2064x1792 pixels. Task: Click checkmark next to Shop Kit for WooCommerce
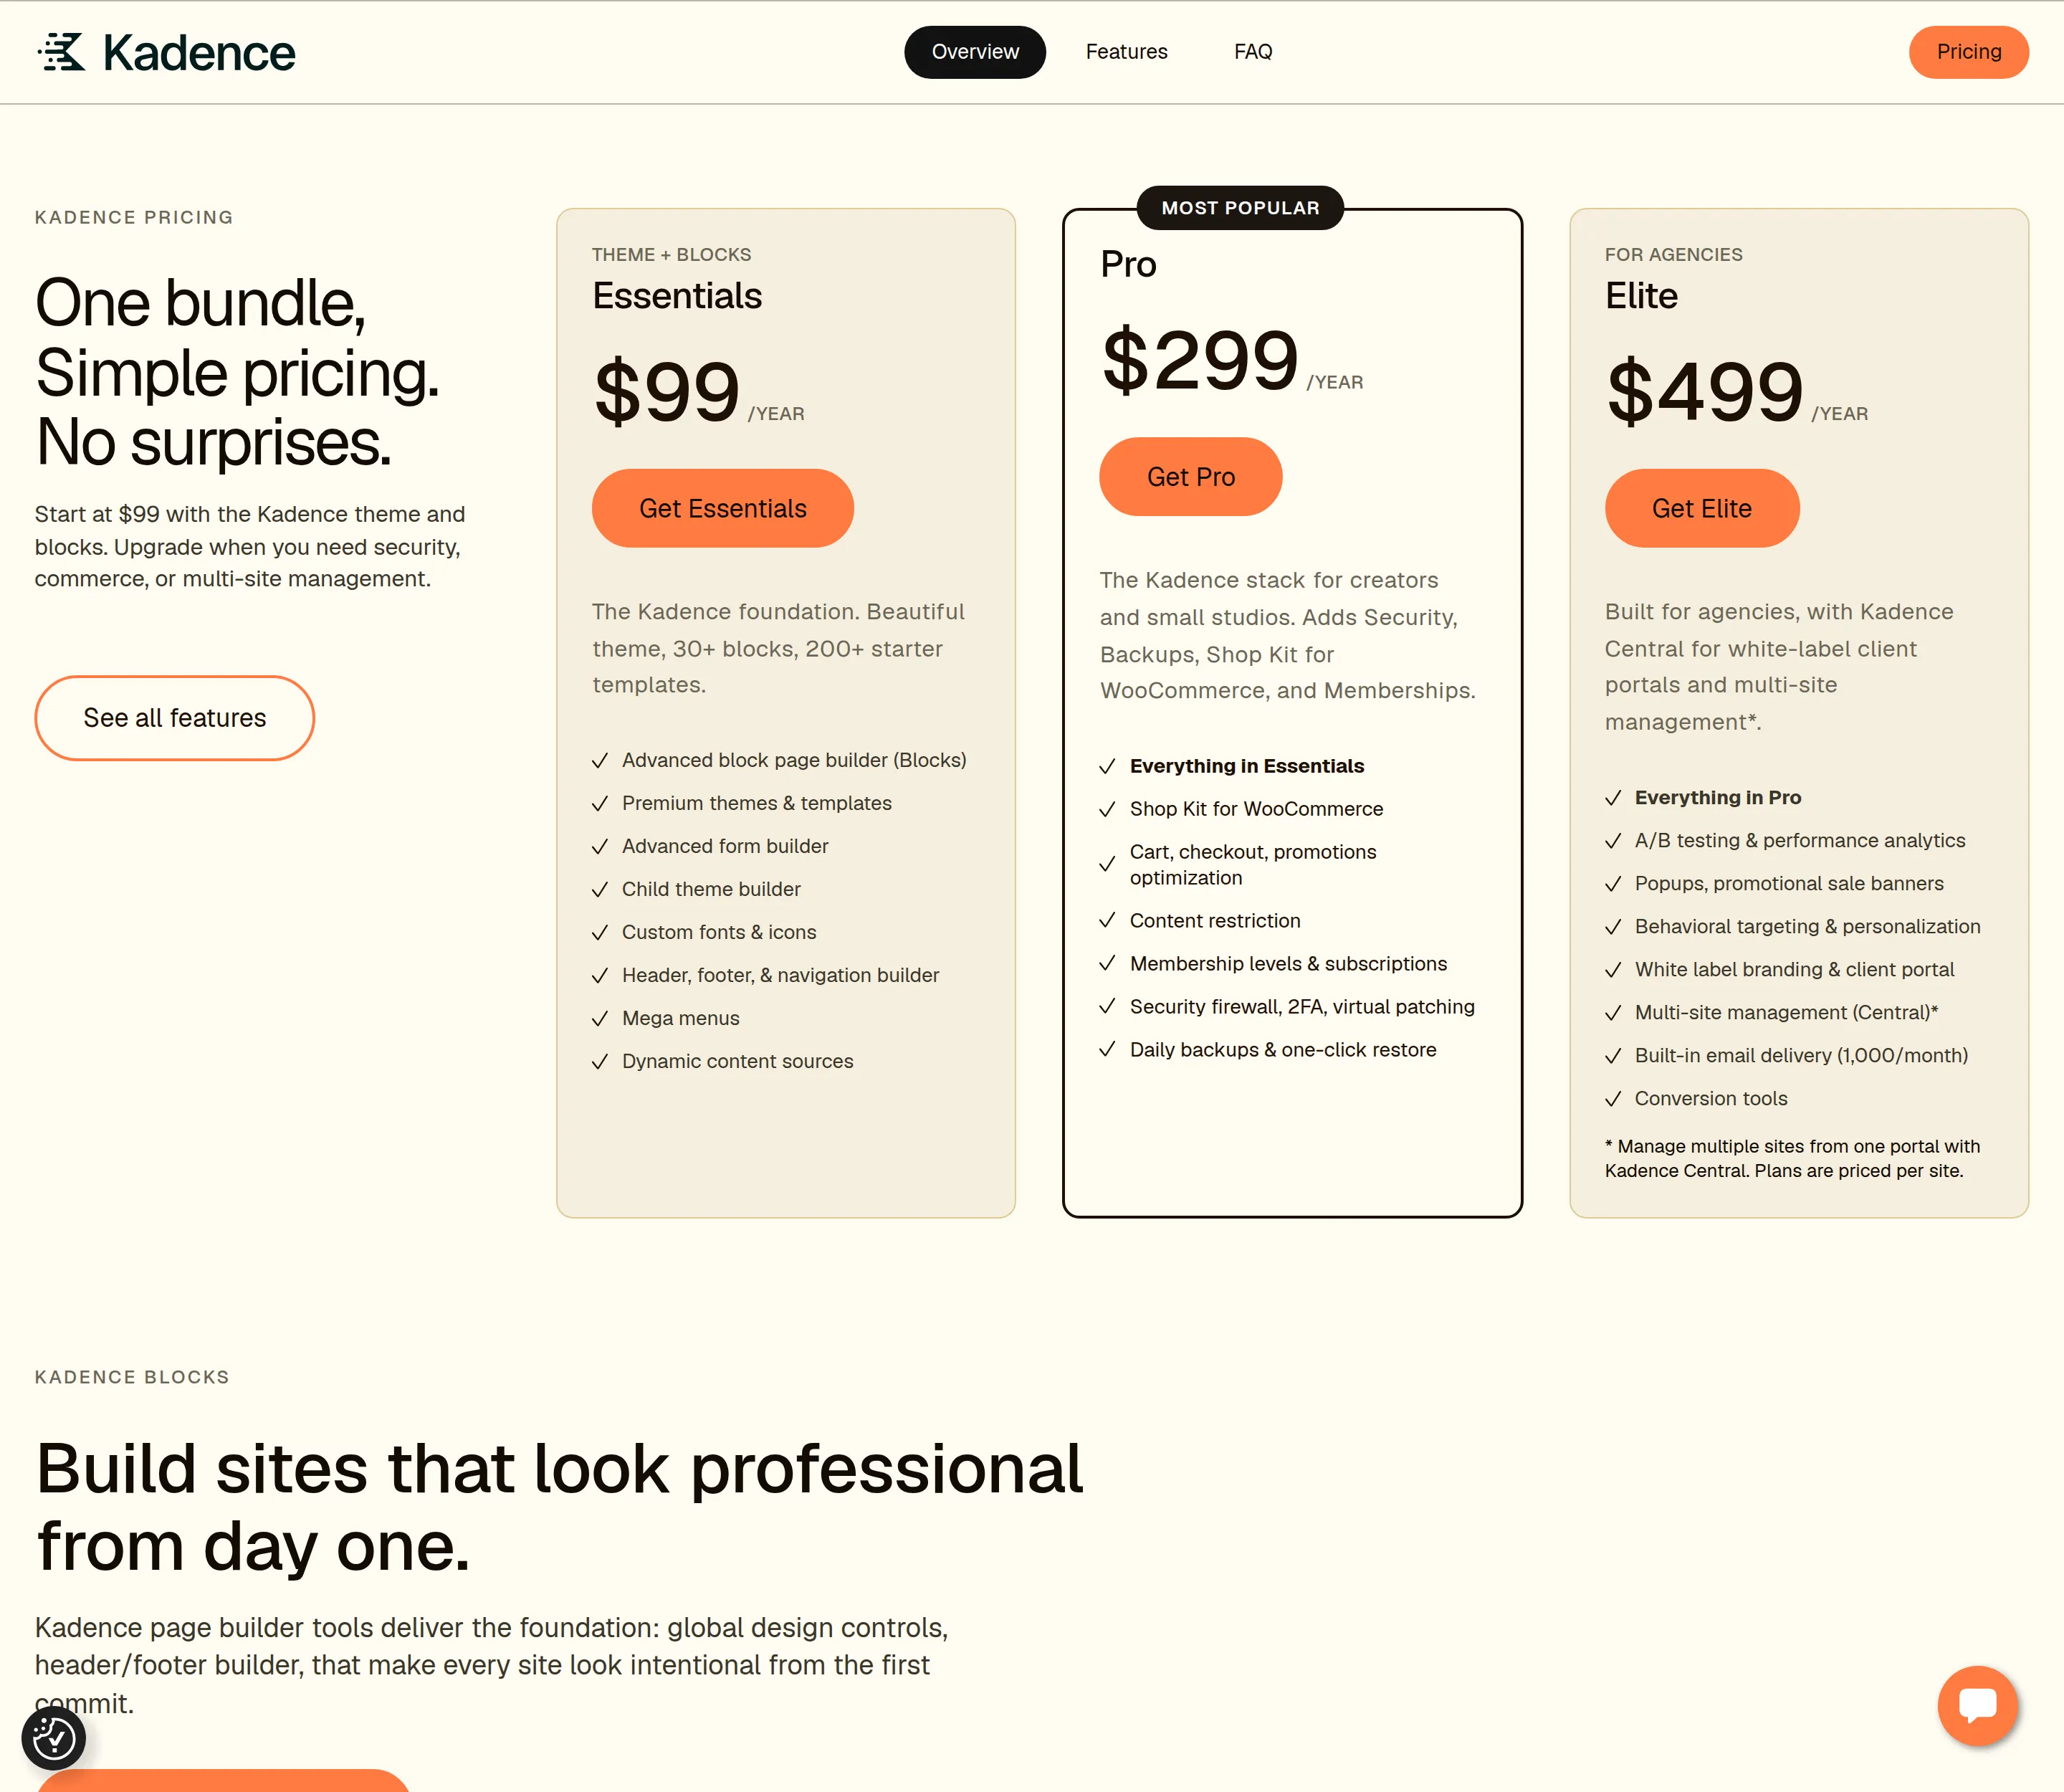tap(1107, 809)
